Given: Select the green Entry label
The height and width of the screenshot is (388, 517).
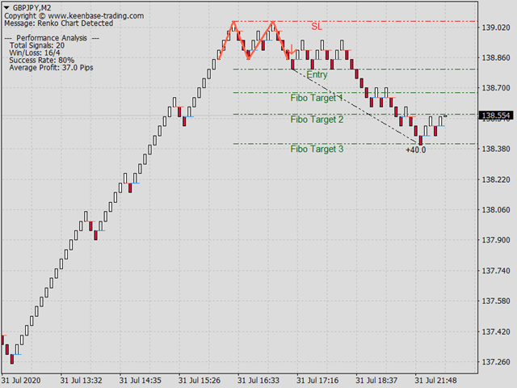Looking at the screenshot, I should [317, 74].
